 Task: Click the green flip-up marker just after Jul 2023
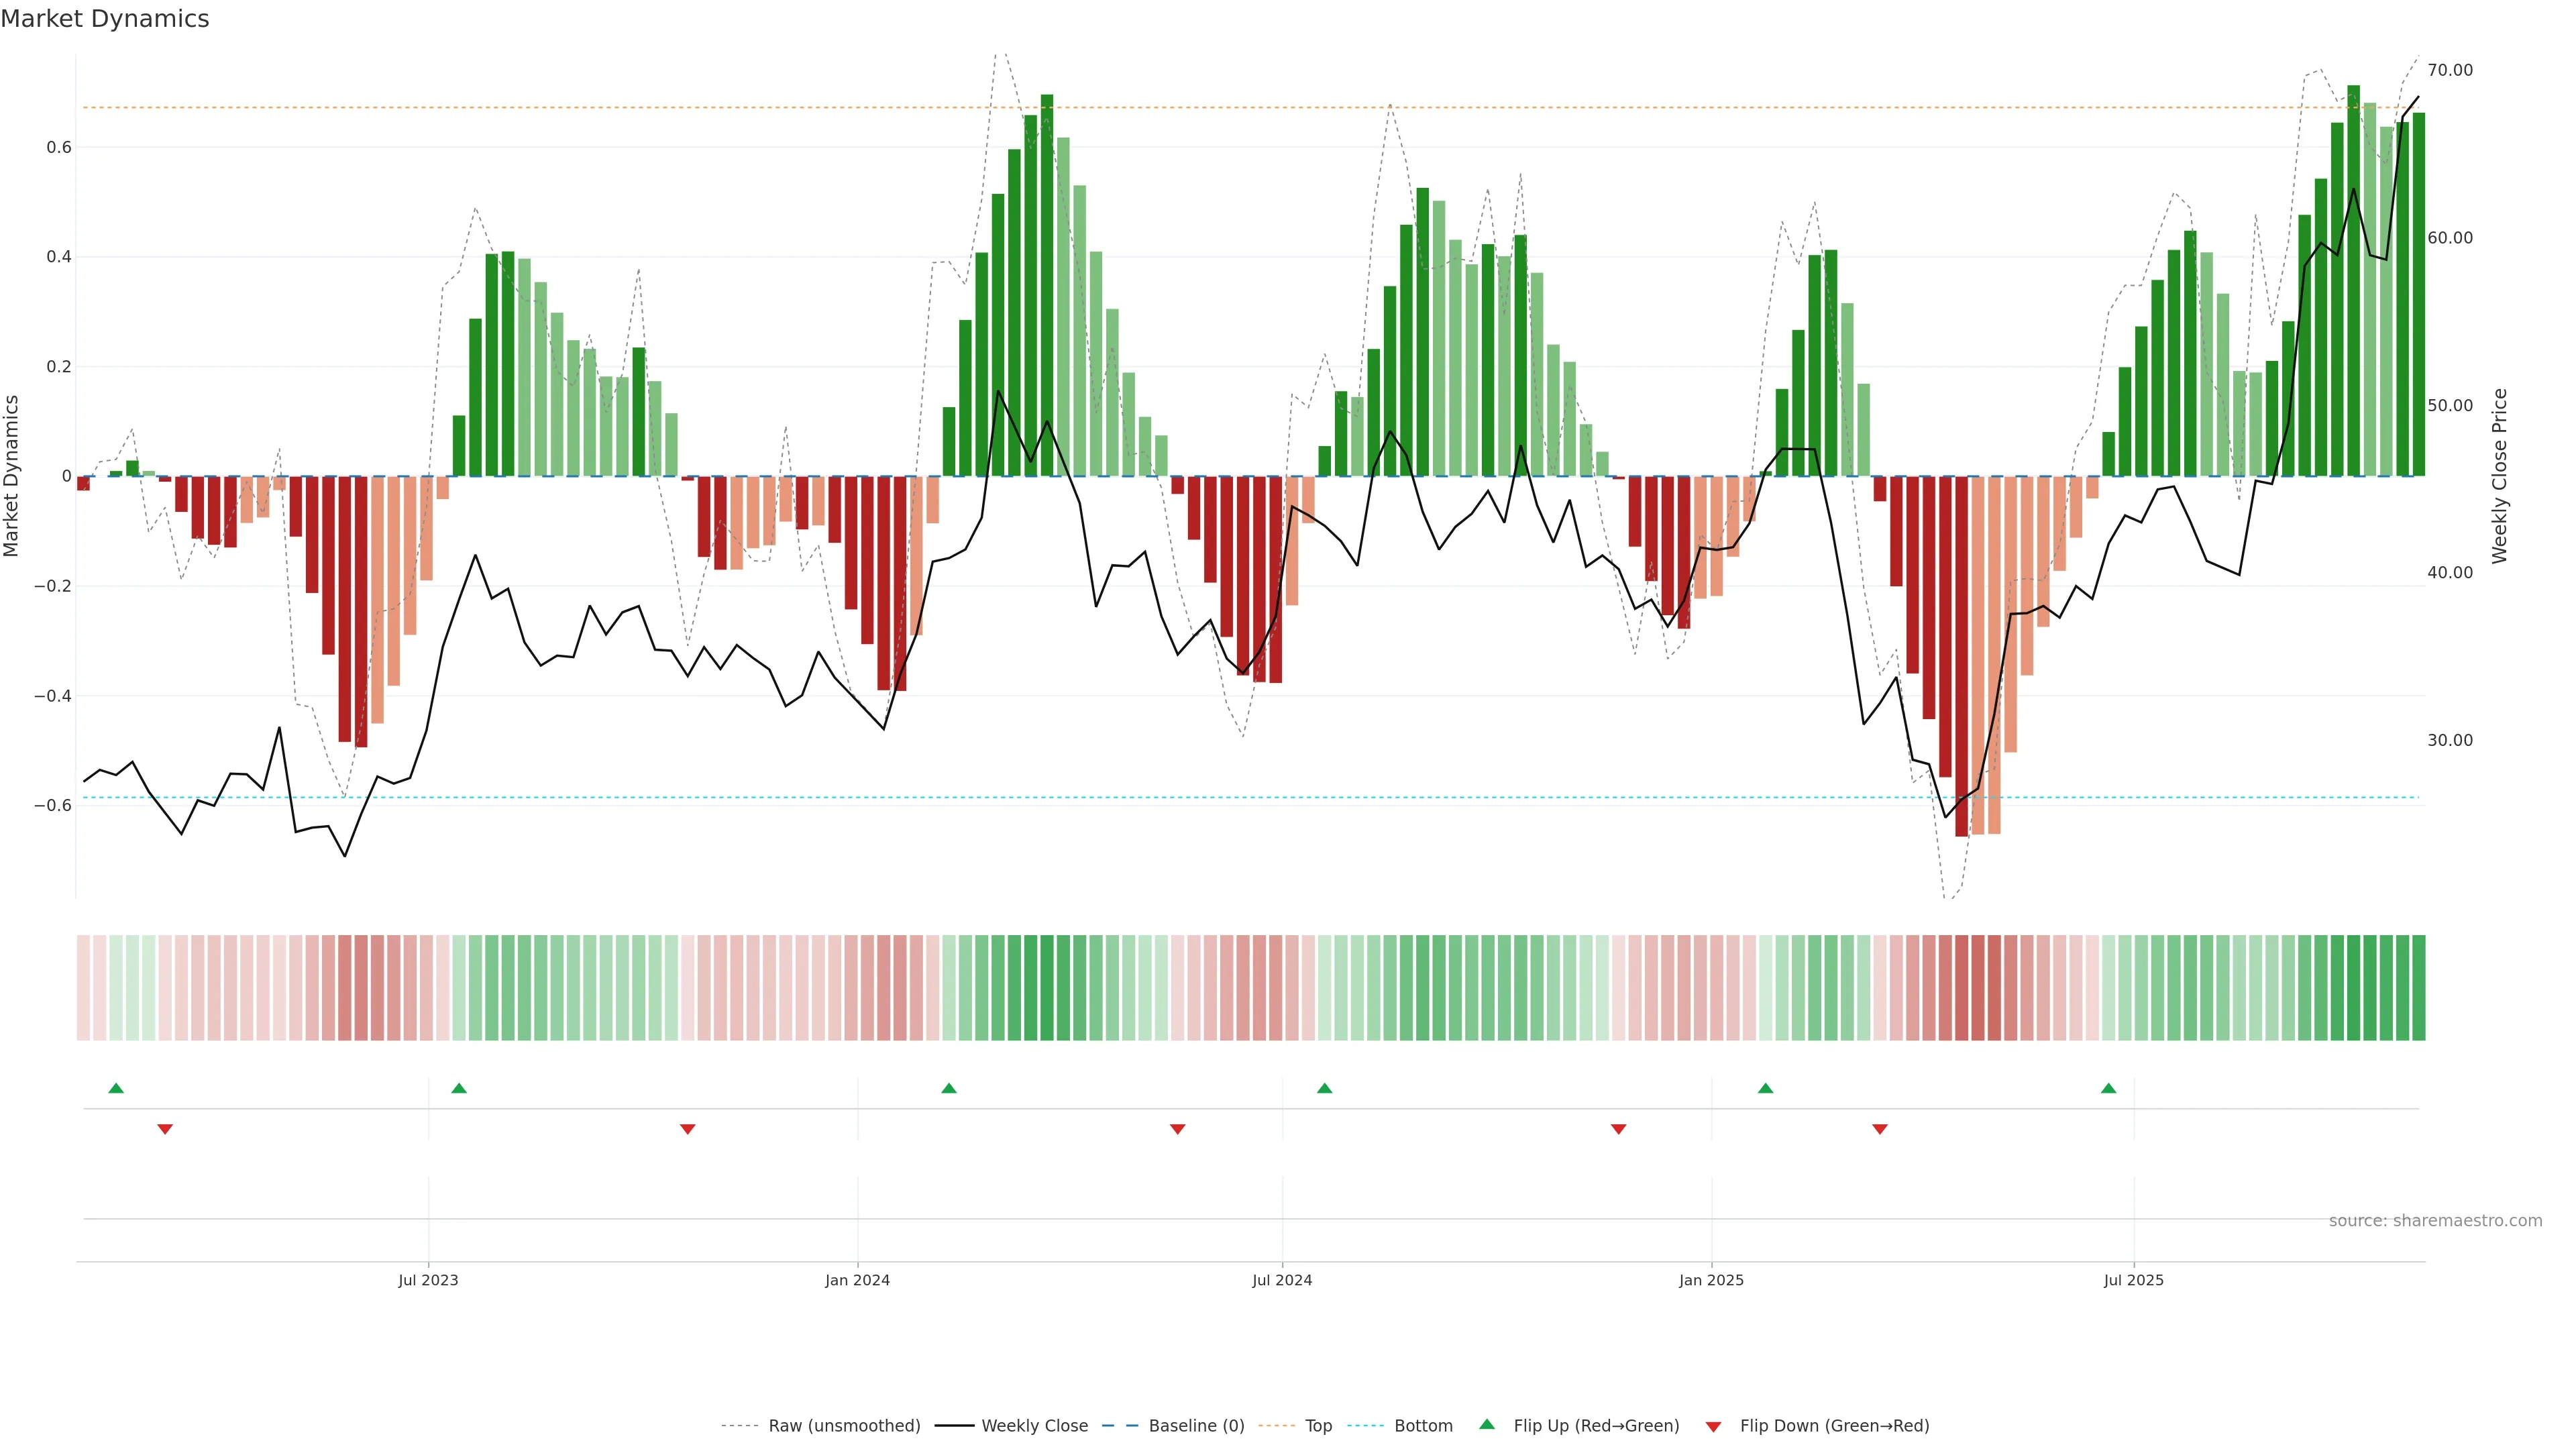point(459,1088)
